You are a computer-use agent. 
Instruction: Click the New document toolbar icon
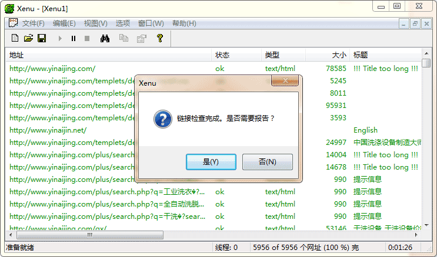pyautogui.click(x=15, y=38)
